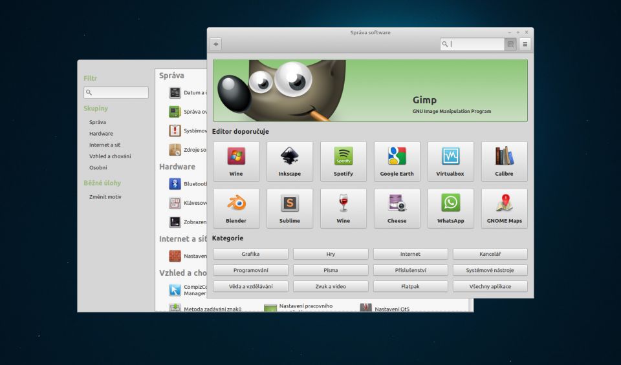Select the Cheese app tile
The height and width of the screenshot is (365, 621).
tap(397, 209)
